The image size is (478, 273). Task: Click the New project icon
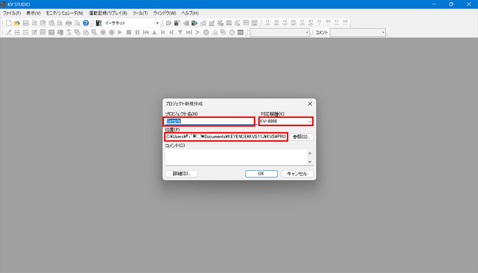[x=9, y=23]
